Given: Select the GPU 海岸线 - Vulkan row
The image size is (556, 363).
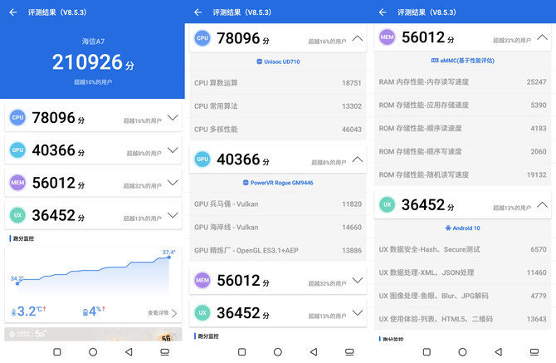Looking at the screenshot, I should pos(278,227).
